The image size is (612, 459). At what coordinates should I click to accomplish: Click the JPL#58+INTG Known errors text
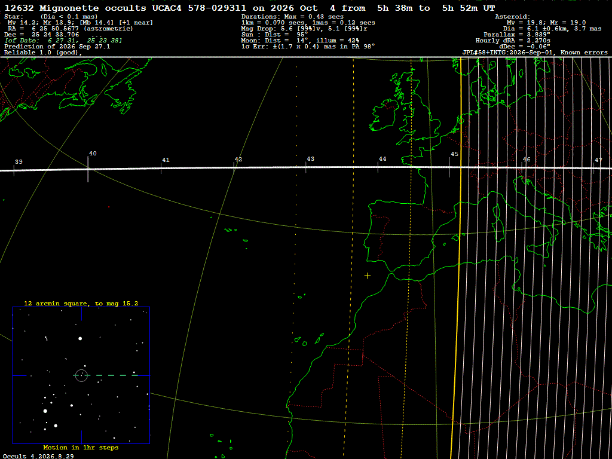click(535, 53)
